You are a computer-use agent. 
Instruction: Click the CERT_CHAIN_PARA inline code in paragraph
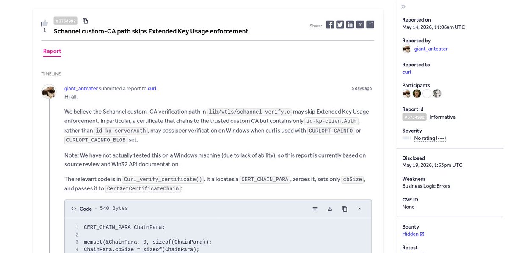265,179
